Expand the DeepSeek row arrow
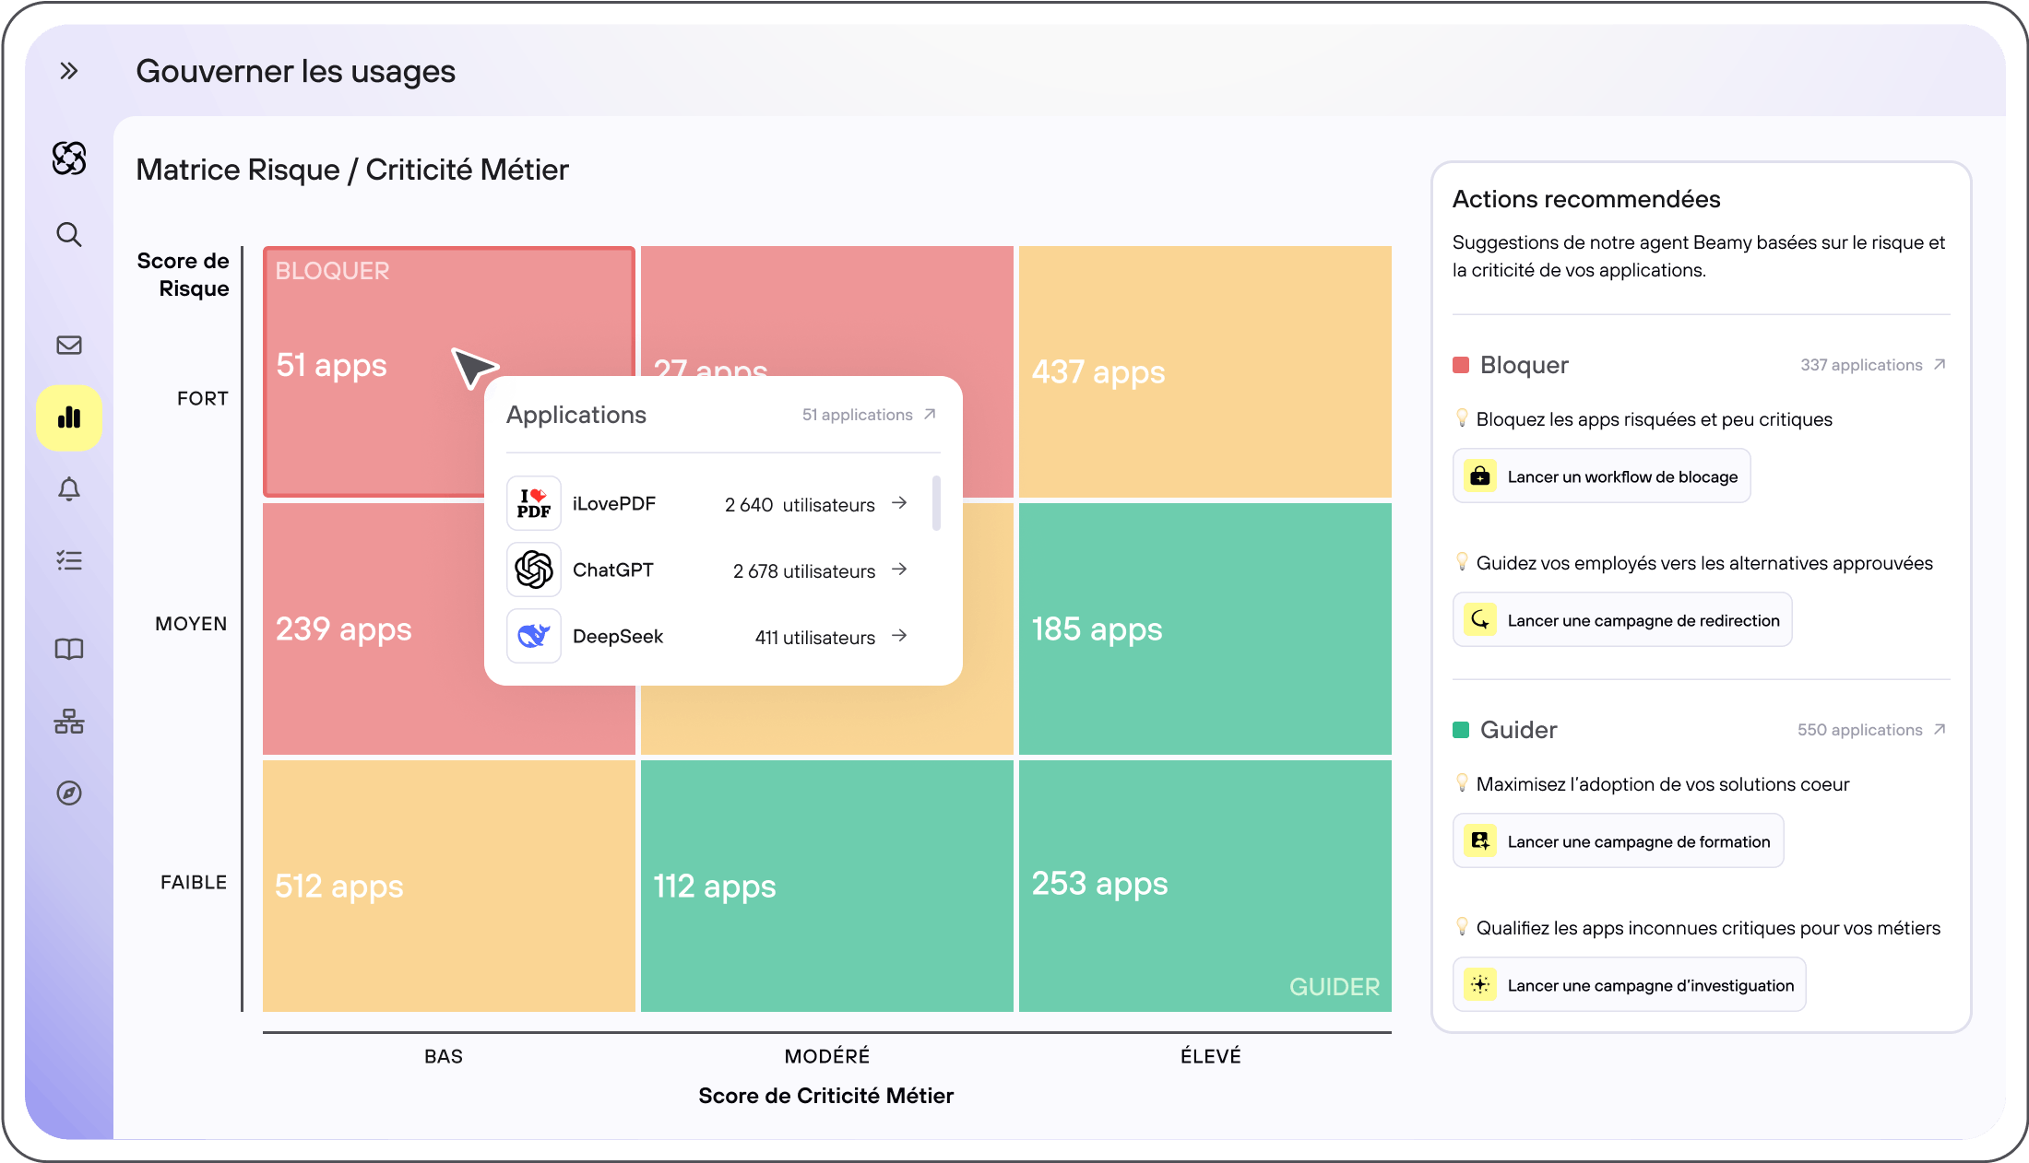The height and width of the screenshot is (1163, 2029). [899, 636]
